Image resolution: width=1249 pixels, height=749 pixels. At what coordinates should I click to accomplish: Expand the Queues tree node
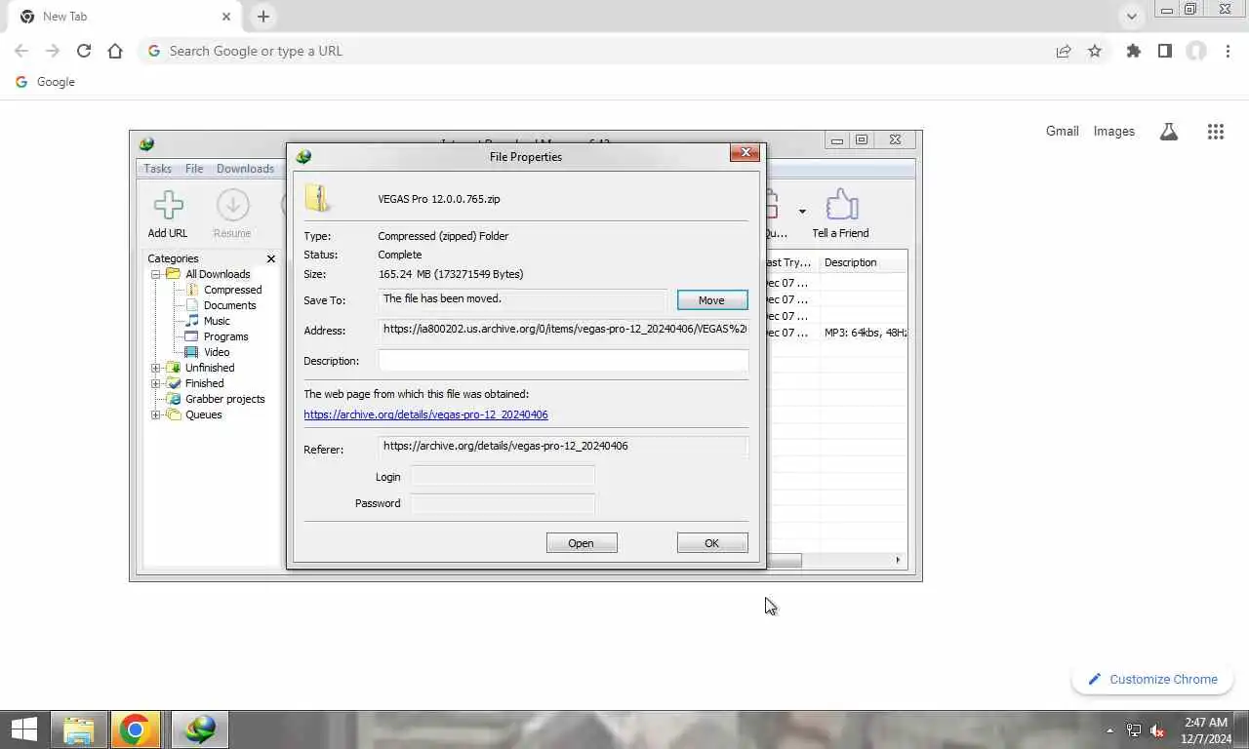coord(155,414)
